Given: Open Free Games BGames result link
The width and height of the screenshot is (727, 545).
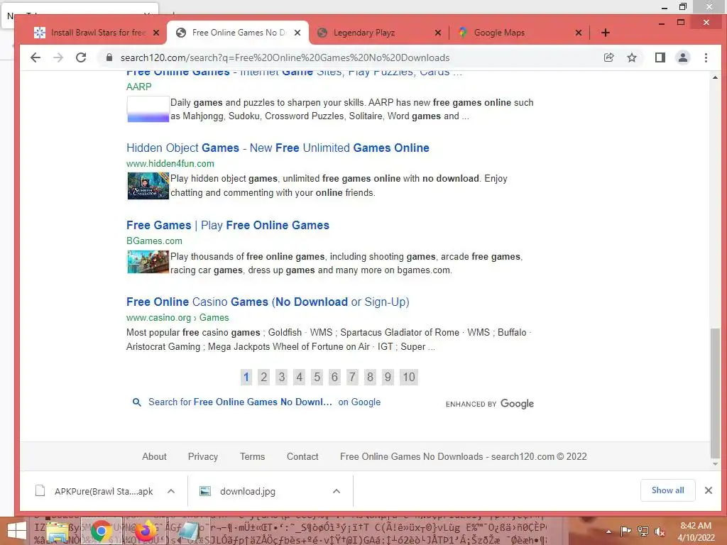Looking at the screenshot, I should point(228,225).
